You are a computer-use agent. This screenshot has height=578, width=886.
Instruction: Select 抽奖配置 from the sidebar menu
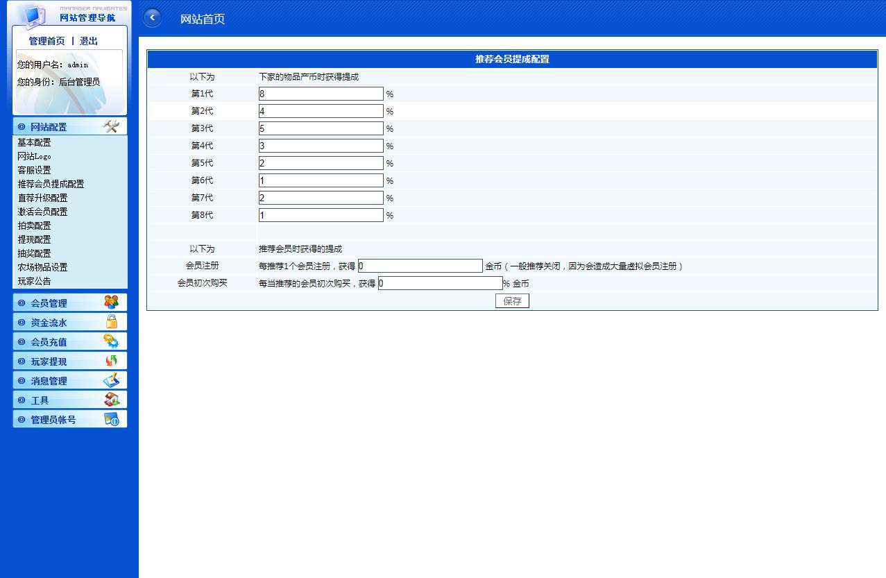pos(34,253)
